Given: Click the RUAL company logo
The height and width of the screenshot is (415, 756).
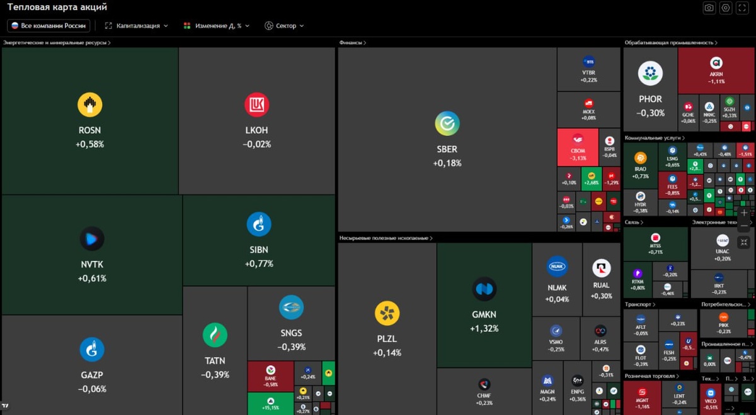Looking at the screenshot, I should (x=602, y=268).
